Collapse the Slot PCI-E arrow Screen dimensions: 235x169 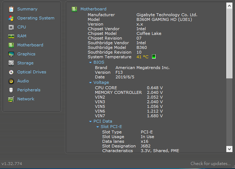pyautogui.click(x=97, y=127)
